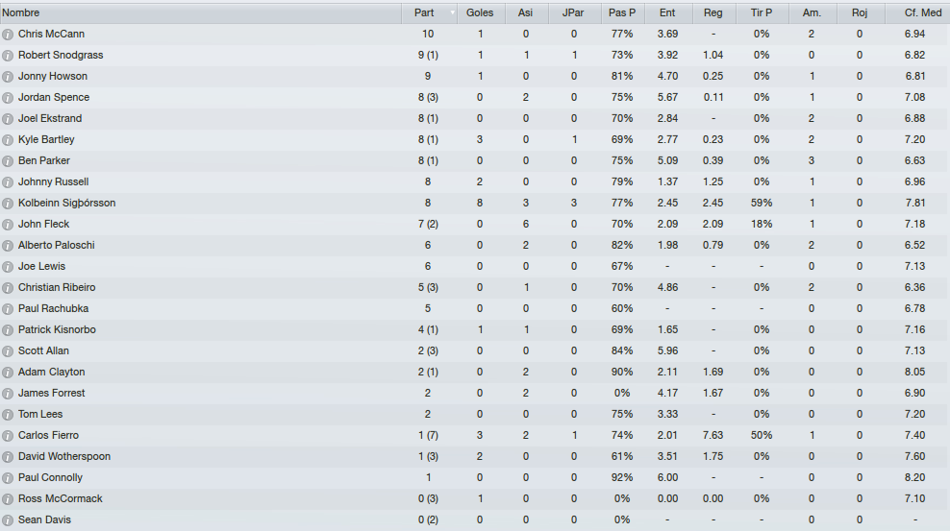Click the Tir P column header

pos(762,12)
